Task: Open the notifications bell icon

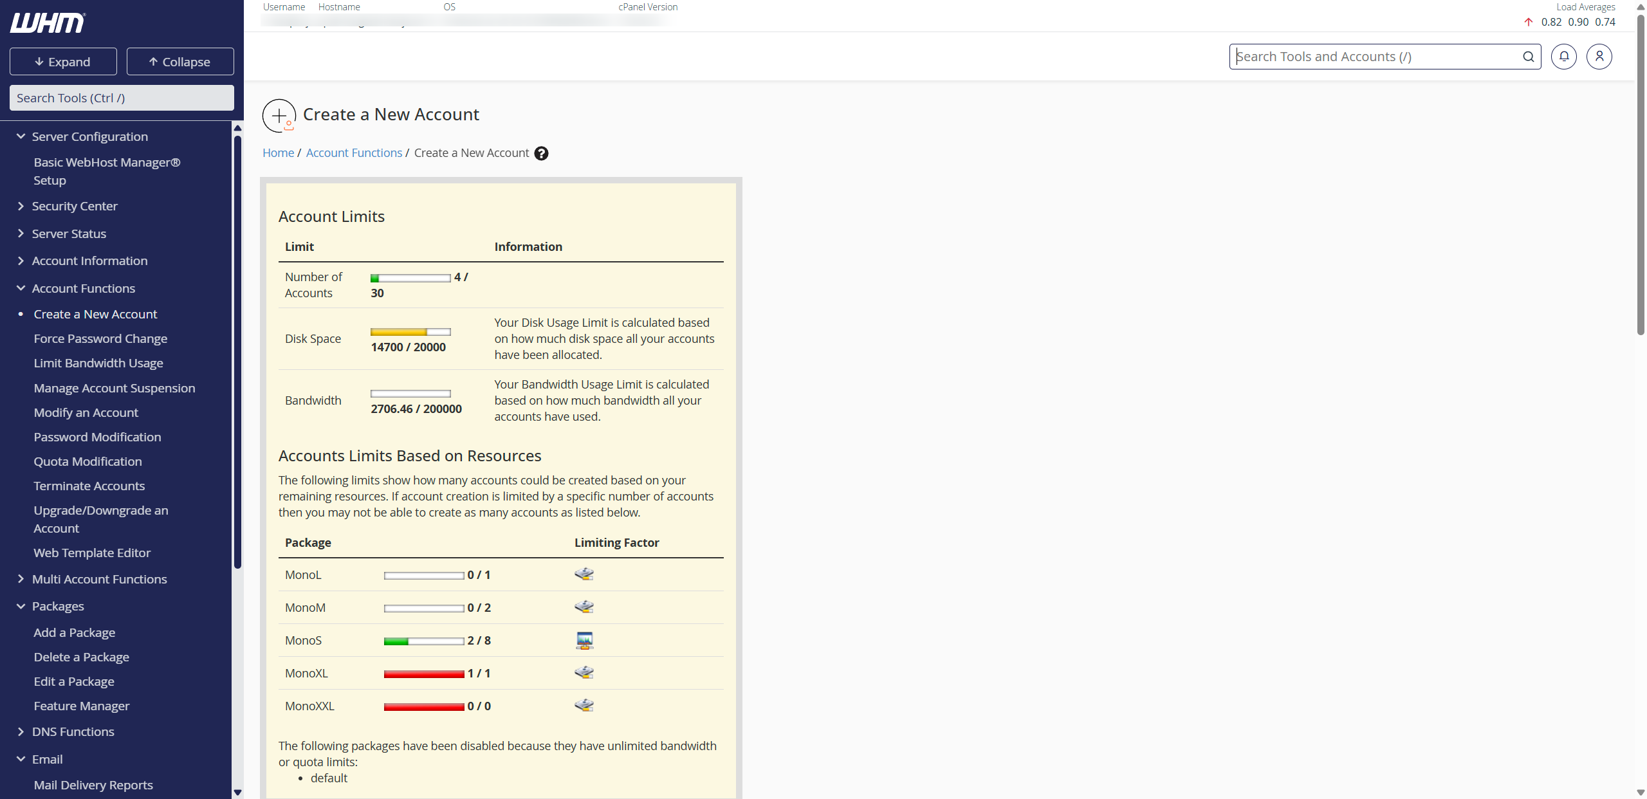Action: [1563, 57]
